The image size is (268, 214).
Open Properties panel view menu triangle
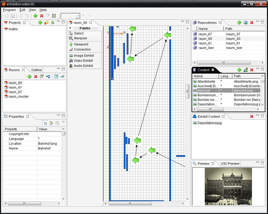click(63, 122)
